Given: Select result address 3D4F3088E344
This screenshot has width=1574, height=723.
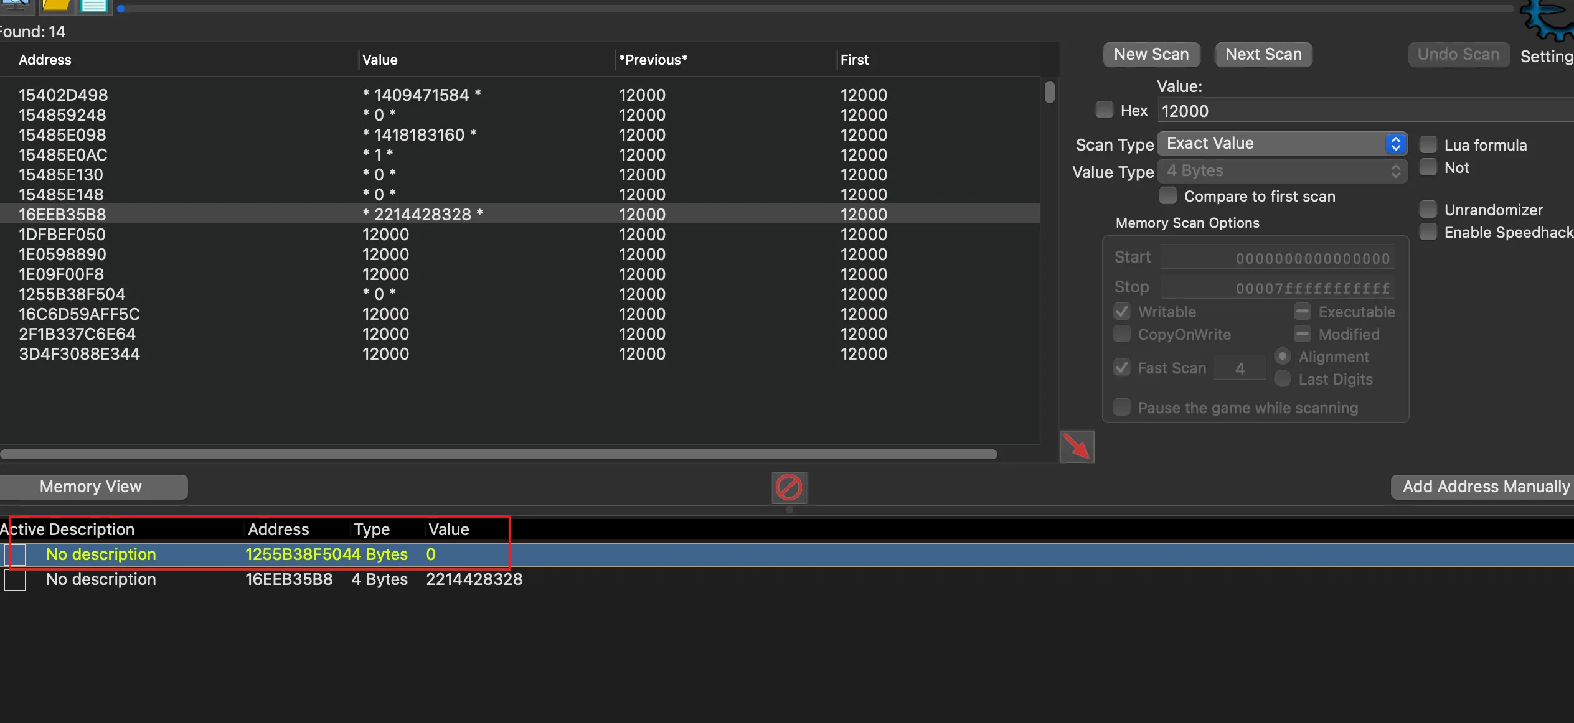Looking at the screenshot, I should coord(79,353).
